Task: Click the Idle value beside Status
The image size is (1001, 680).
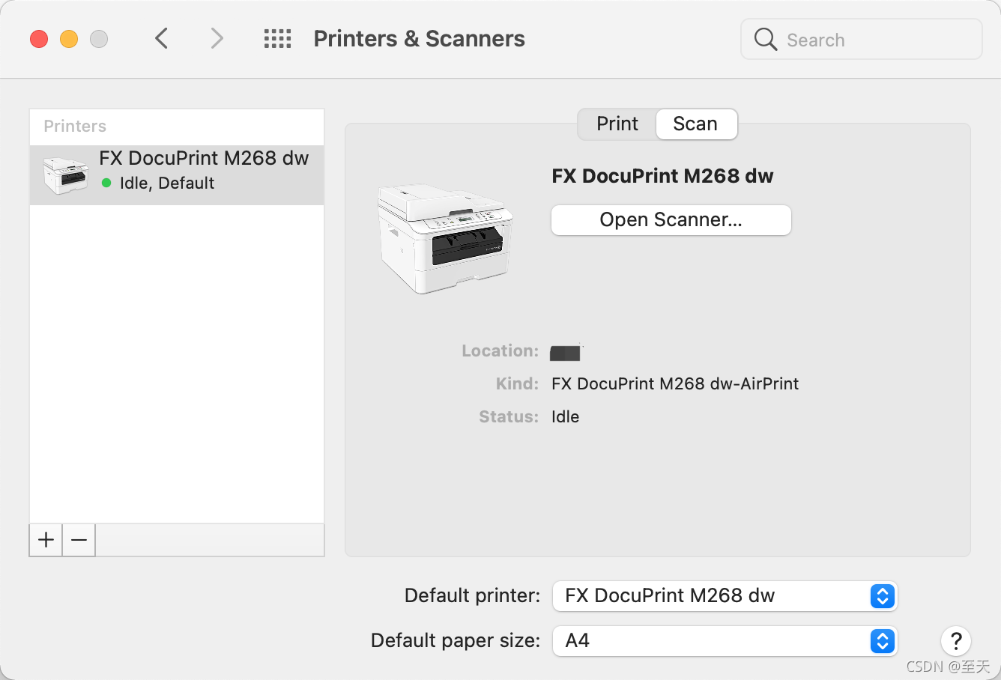Action: [x=565, y=416]
